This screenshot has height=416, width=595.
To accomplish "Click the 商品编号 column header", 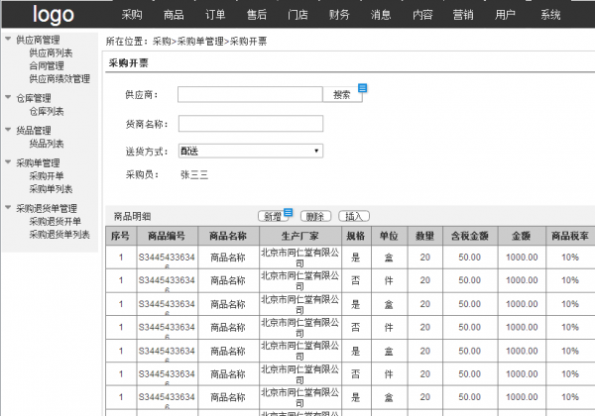I will click(x=167, y=236).
